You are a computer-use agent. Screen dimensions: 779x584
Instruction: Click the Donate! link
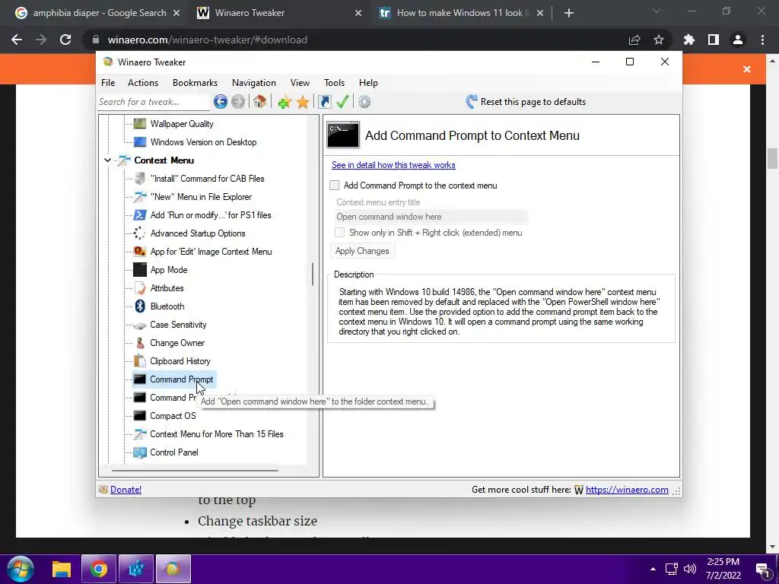[126, 490]
